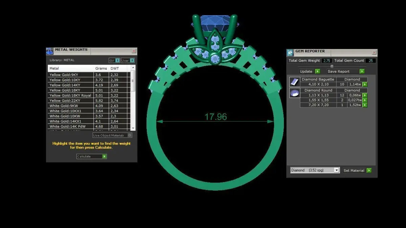Image resolution: width=406 pixels, height=228 pixels.
Task: Close the Metal Weights panel
Action: tap(134, 51)
